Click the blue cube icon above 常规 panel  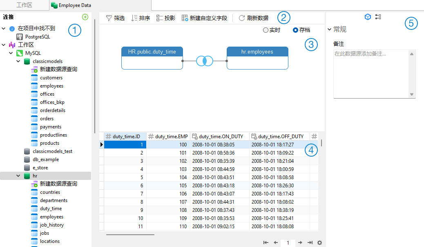coord(367,17)
